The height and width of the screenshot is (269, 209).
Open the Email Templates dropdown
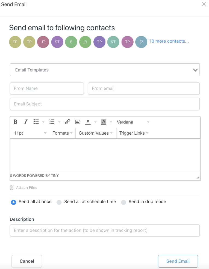pyautogui.click(x=105, y=70)
